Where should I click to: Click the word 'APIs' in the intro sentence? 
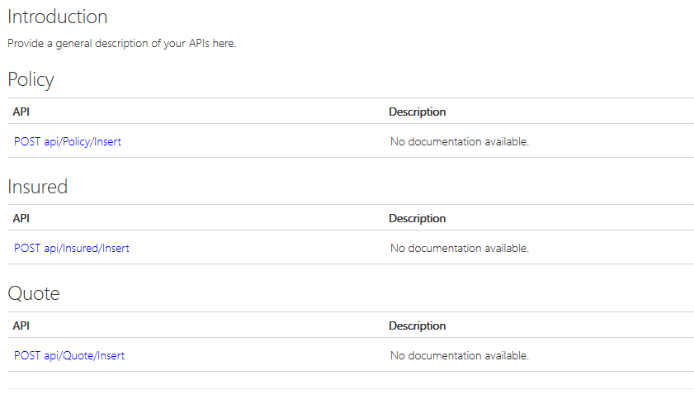(x=199, y=44)
